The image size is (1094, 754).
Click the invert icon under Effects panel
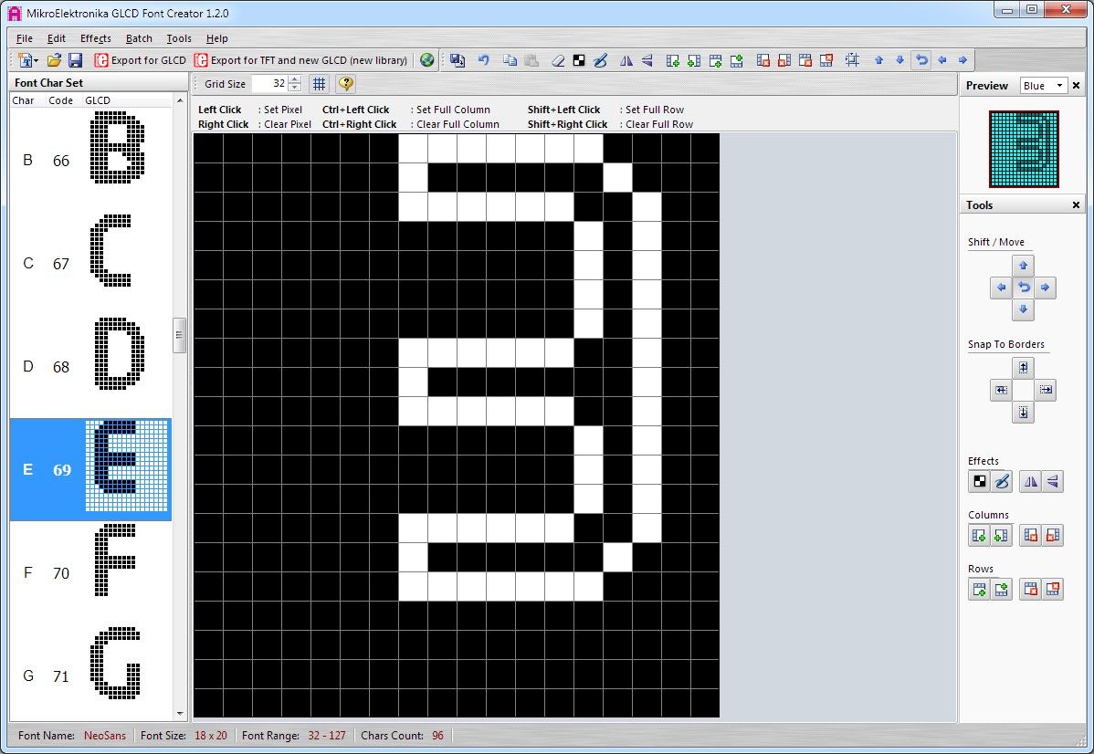[x=980, y=482]
